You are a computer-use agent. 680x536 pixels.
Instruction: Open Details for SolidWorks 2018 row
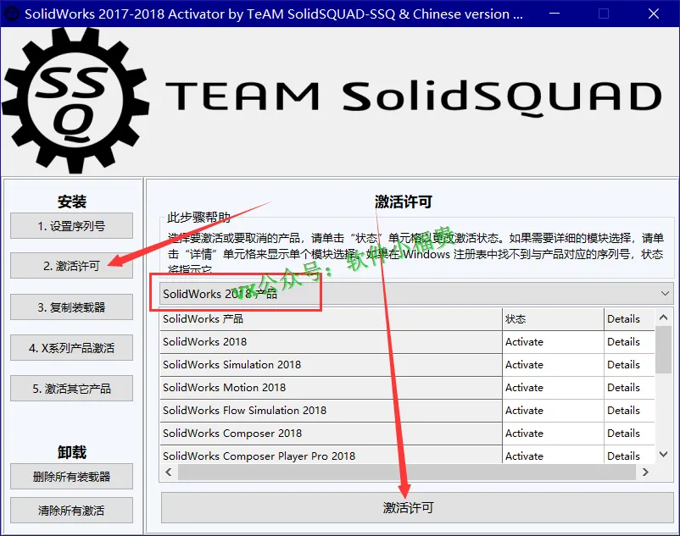(x=629, y=342)
